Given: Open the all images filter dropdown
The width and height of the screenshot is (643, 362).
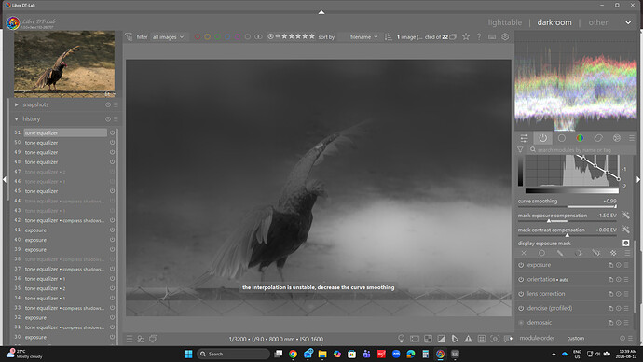Looking at the screenshot, I should 168,37.
